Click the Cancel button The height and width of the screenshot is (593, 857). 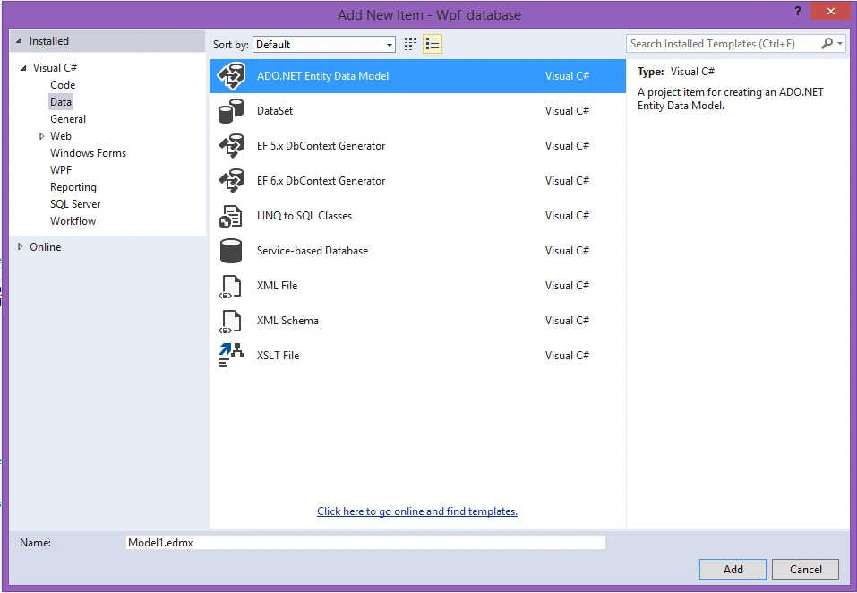806,570
